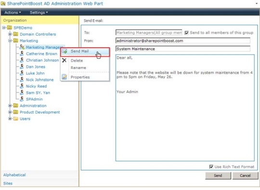Click the Administration folder icon
The height and width of the screenshot is (190, 260).
[15, 106]
